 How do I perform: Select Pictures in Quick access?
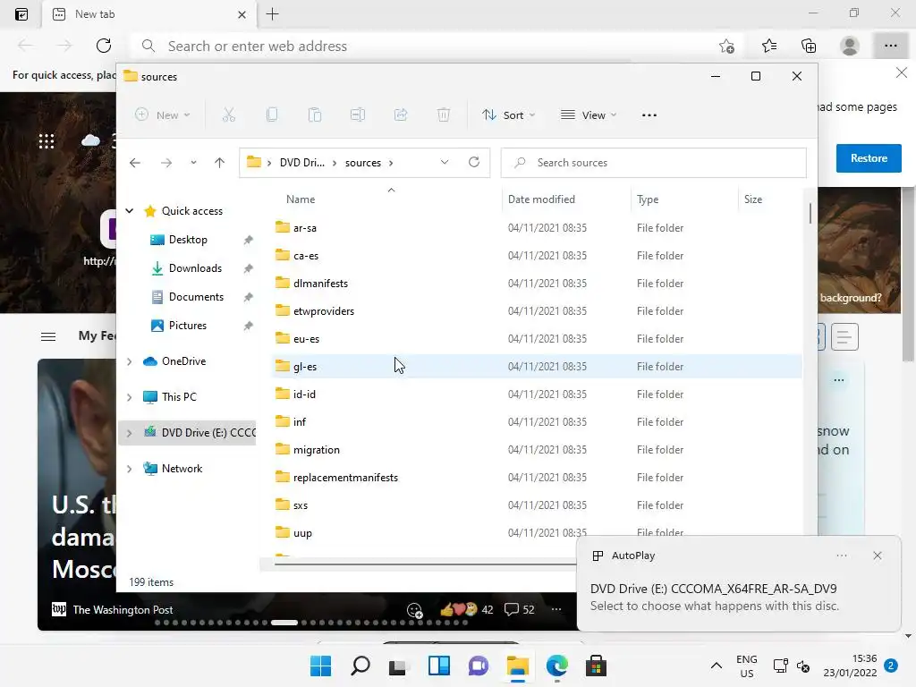point(188,326)
